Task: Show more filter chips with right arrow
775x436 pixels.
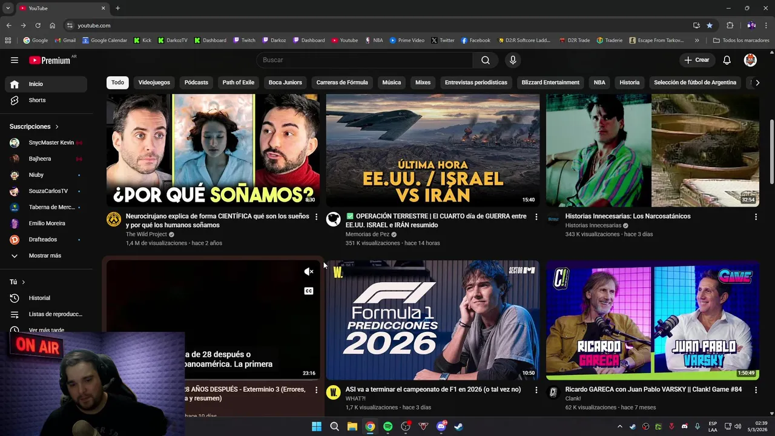Action: [757, 82]
